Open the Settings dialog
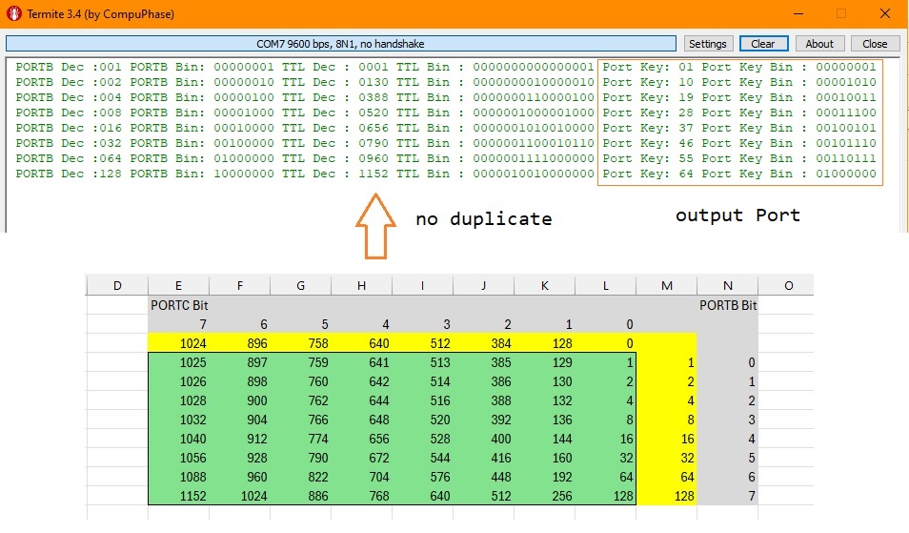Viewport: 909px width, 533px height. pyautogui.click(x=707, y=44)
